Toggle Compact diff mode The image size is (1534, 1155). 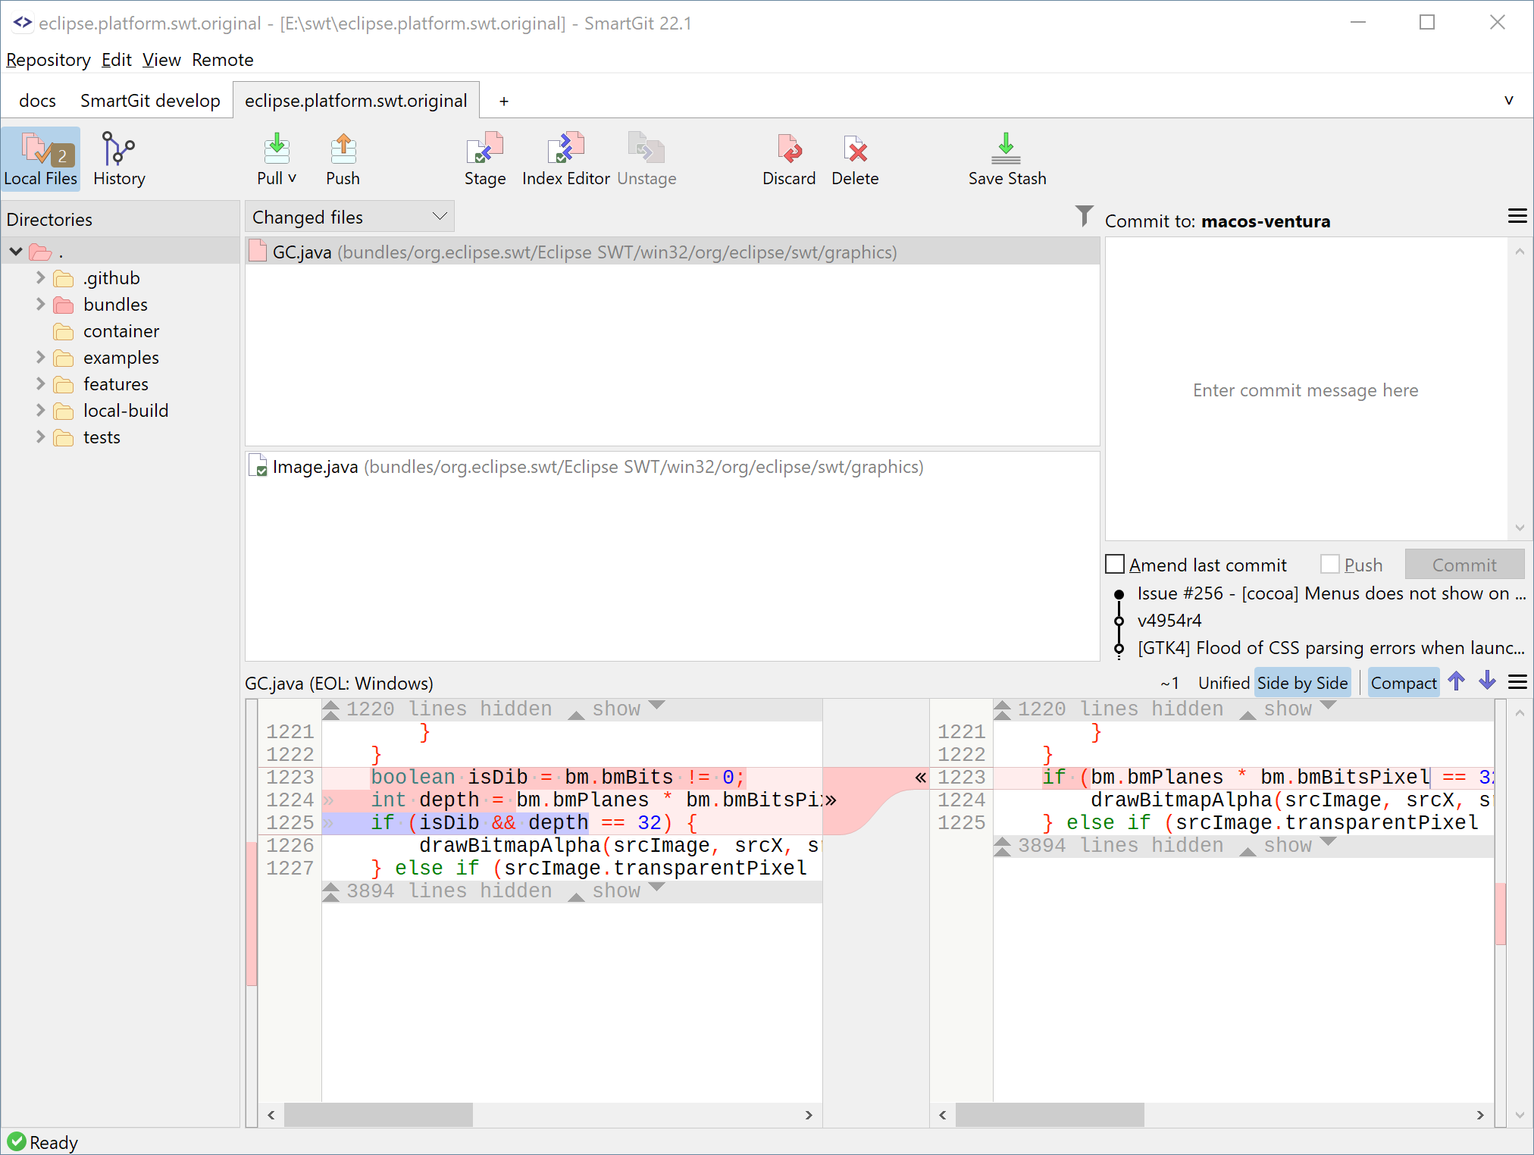1404,683
